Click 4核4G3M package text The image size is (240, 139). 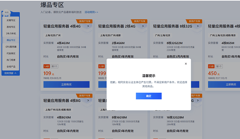(x=63, y=43)
